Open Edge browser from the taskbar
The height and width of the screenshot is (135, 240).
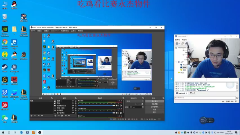pos(21,133)
